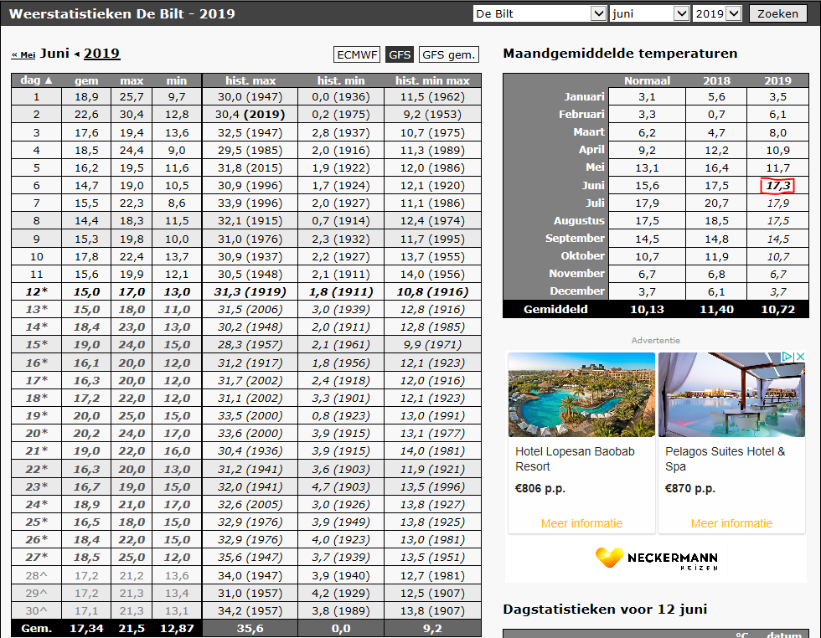The width and height of the screenshot is (821, 638).
Task: Click day 27* max value 25,0
Action: 132,558
